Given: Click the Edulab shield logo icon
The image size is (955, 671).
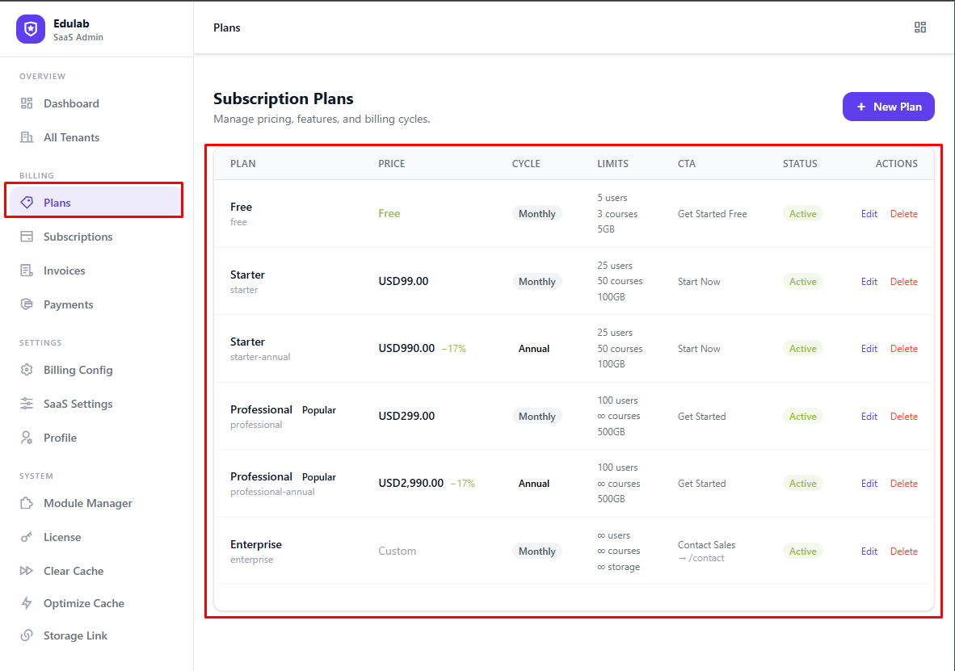Looking at the screenshot, I should coord(31,29).
